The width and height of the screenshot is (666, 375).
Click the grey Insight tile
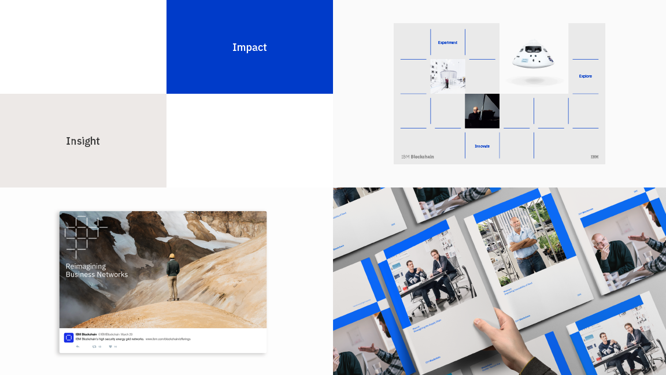pos(83,141)
